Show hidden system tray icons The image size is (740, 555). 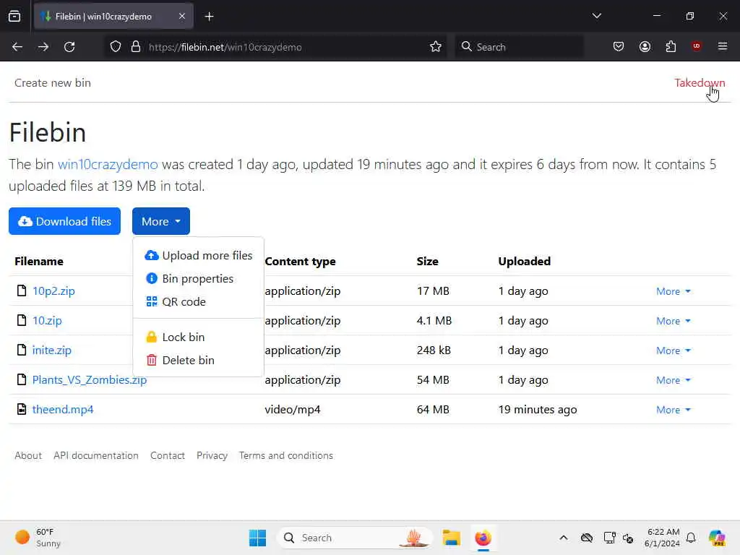tap(564, 538)
